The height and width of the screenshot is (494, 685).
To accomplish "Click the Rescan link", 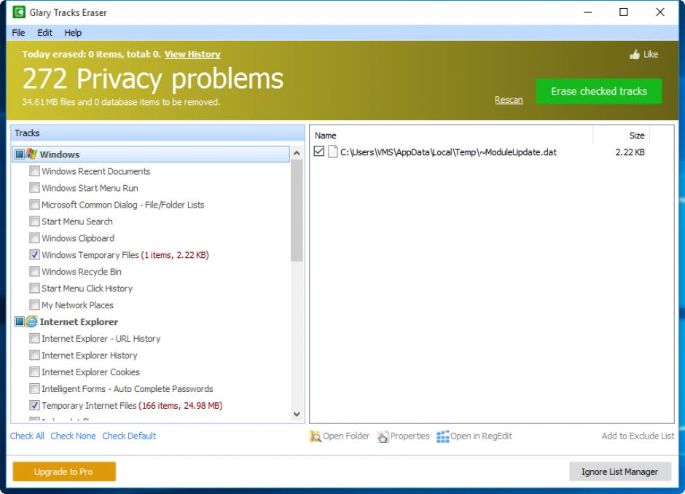I will tap(509, 100).
